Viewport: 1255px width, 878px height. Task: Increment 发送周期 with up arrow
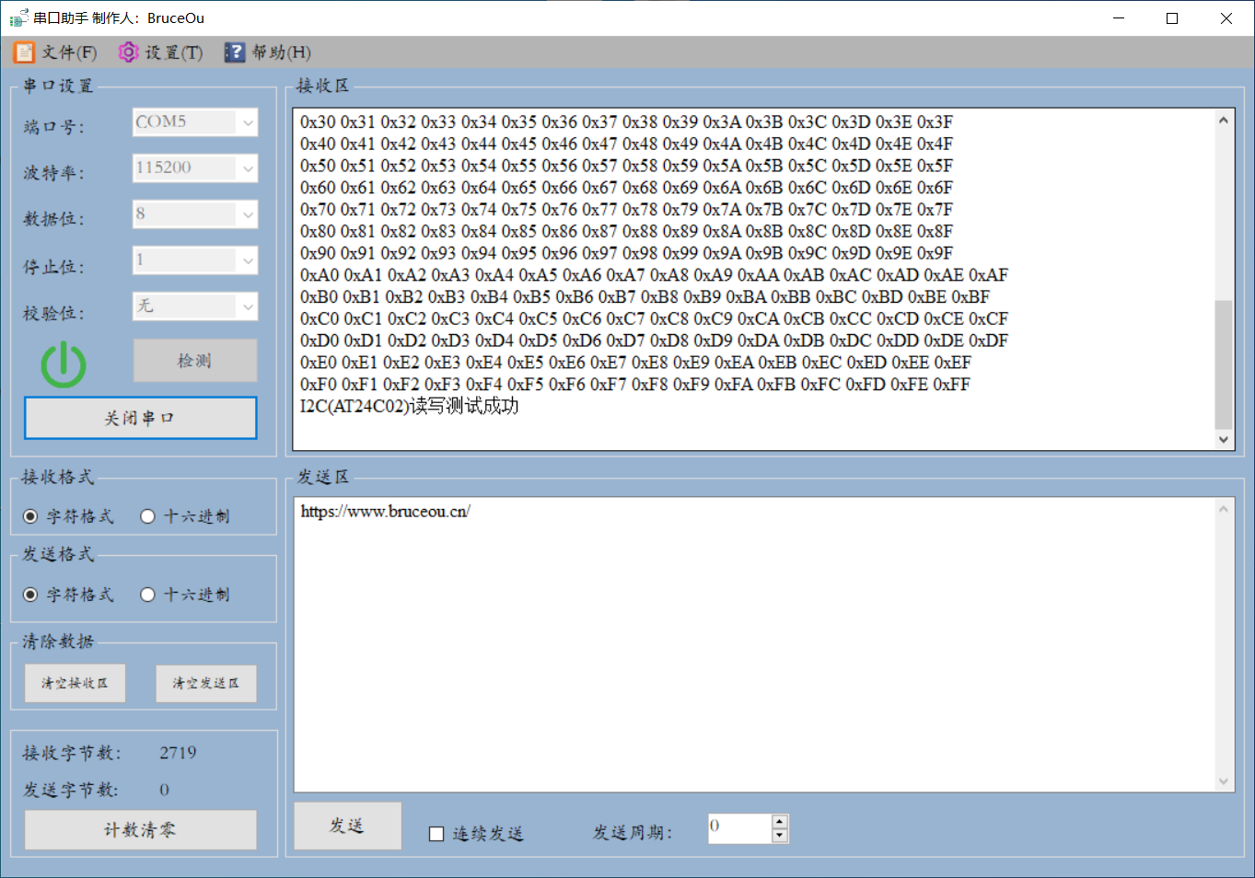[x=780, y=821]
